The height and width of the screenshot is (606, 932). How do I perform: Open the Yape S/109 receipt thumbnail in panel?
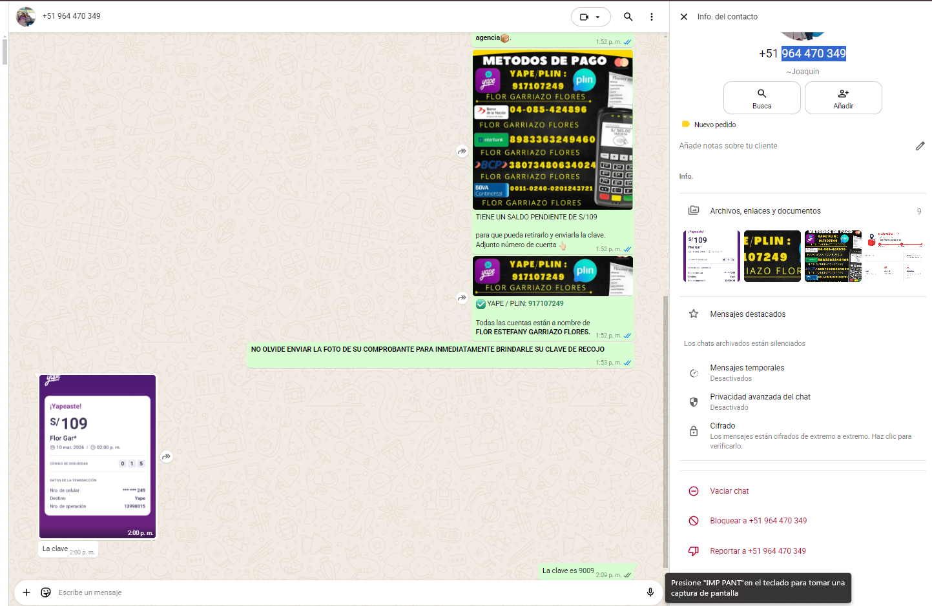pyautogui.click(x=711, y=256)
